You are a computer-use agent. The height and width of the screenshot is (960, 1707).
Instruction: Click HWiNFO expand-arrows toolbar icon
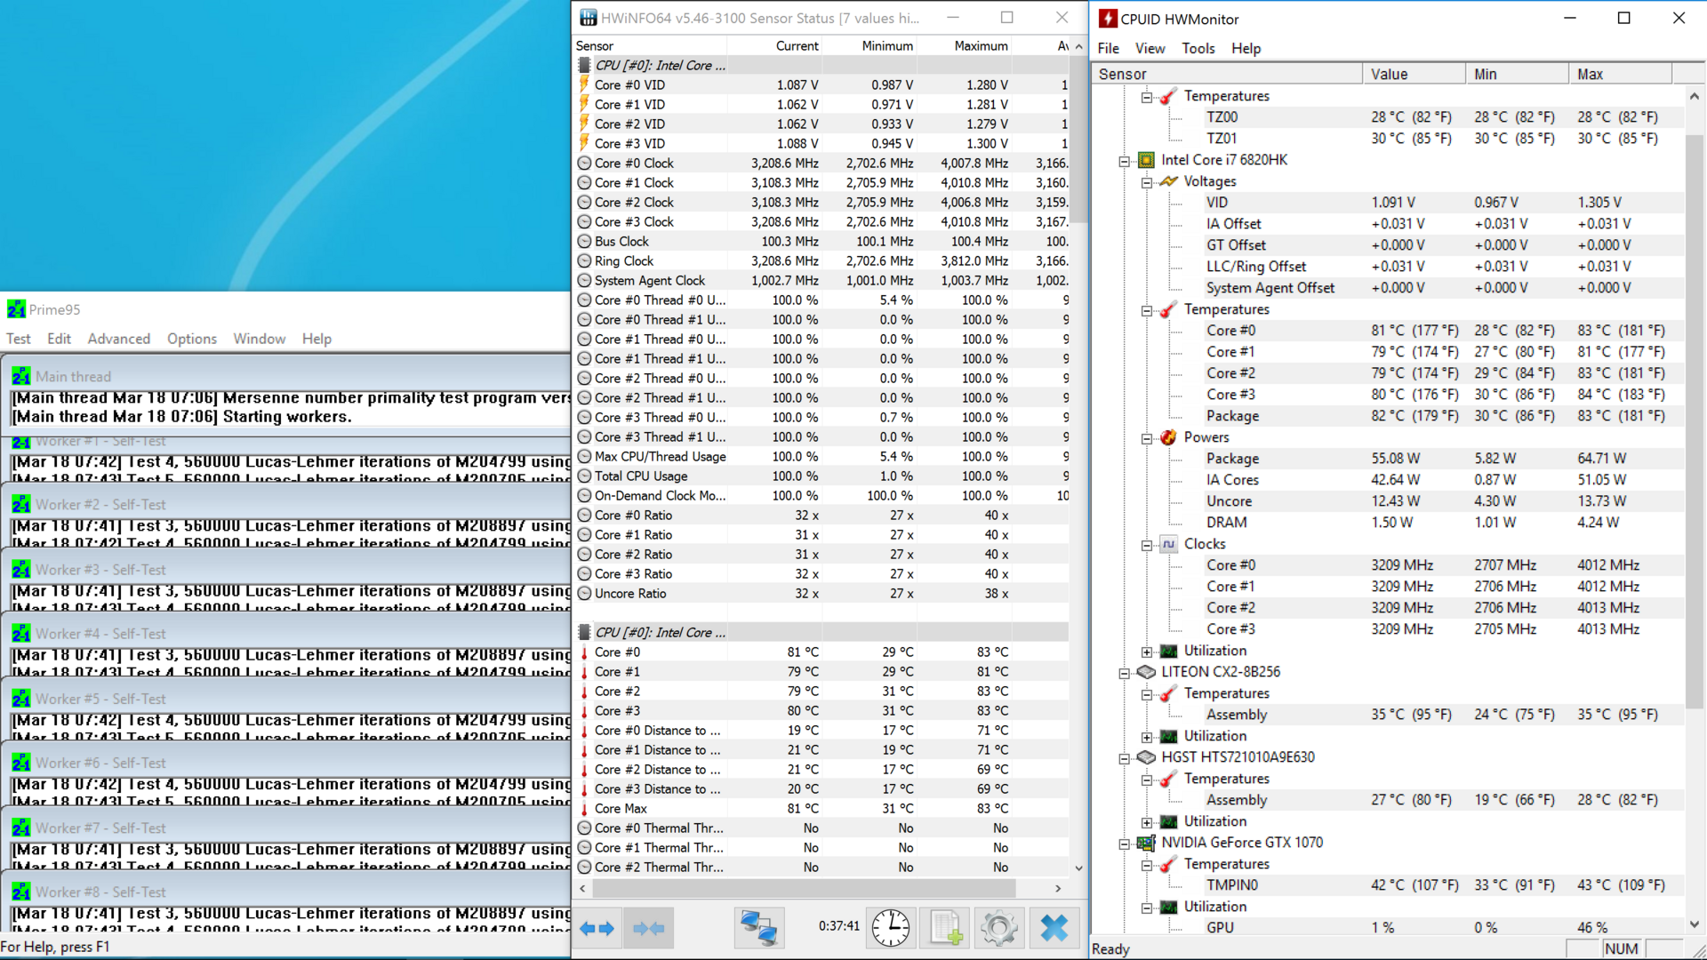pos(597,928)
